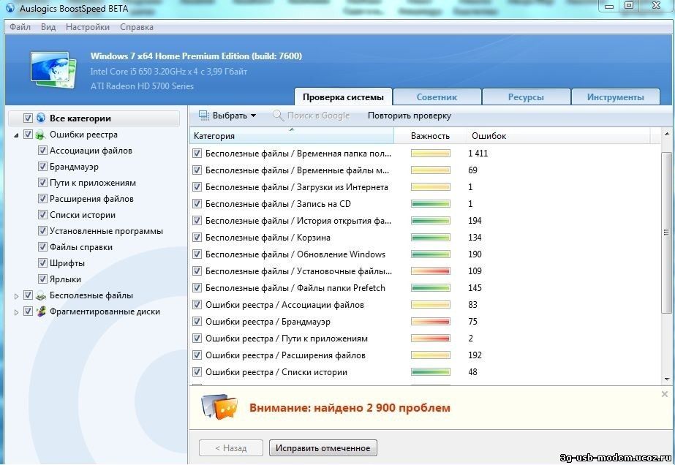Viewport: 675px width, 465px height.
Task: Click the Выбрать grid selection icon
Action: click(203, 116)
